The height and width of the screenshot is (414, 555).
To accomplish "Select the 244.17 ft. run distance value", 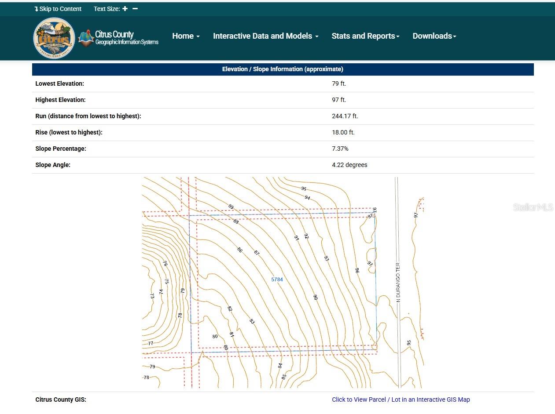I will click(345, 116).
